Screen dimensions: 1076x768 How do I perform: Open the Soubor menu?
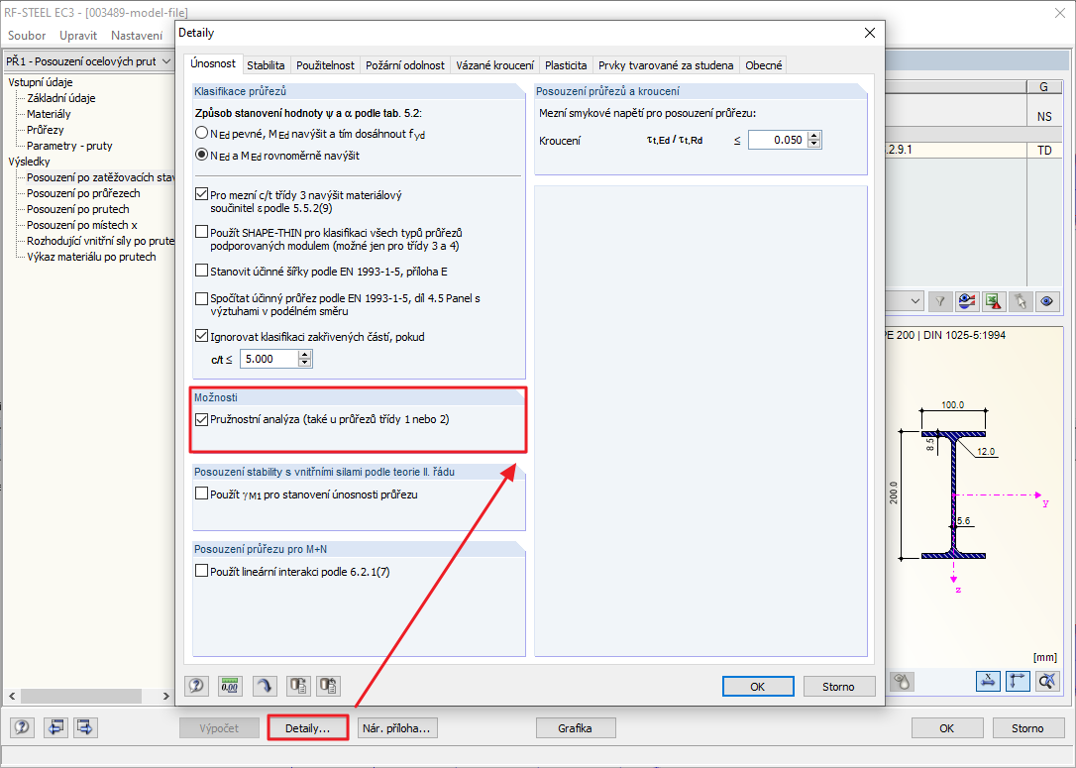tap(27, 35)
